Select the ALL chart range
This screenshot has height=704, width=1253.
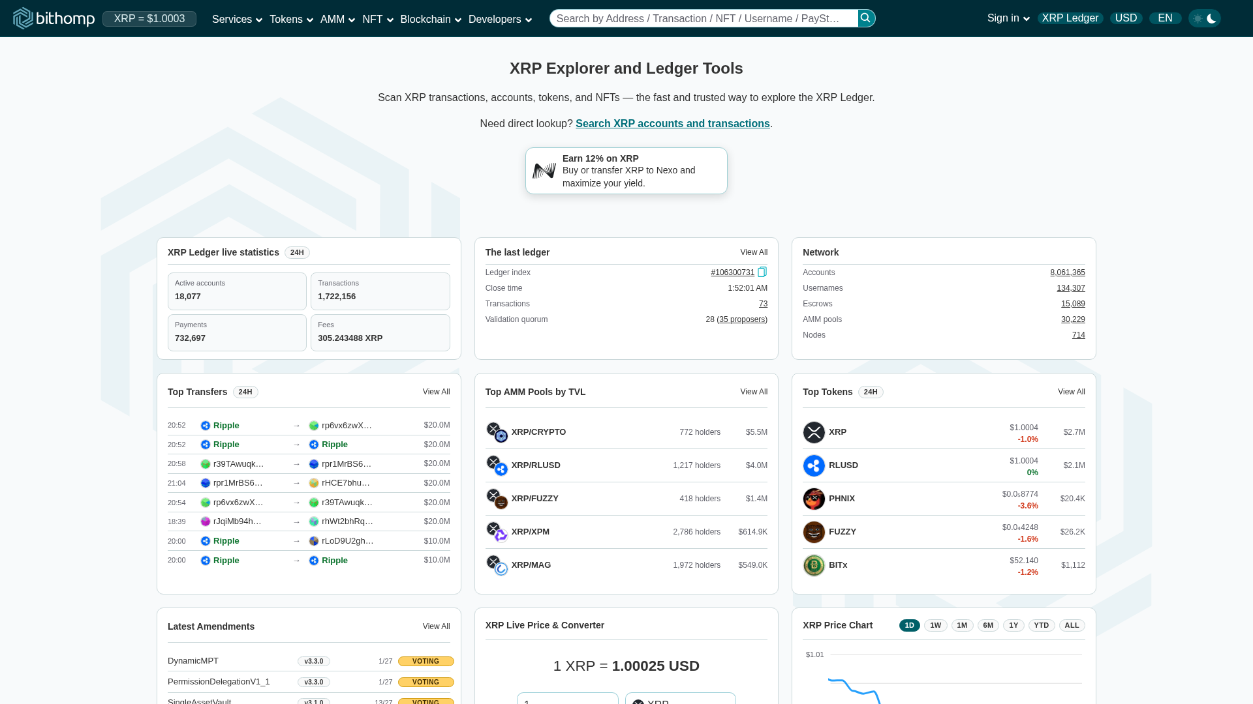click(x=1072, y=625)
